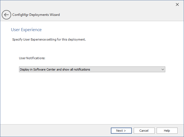Viewport: 184px width, 137px height.
Task: Click the empty title bar area
Action: click(x=84, y=4)
